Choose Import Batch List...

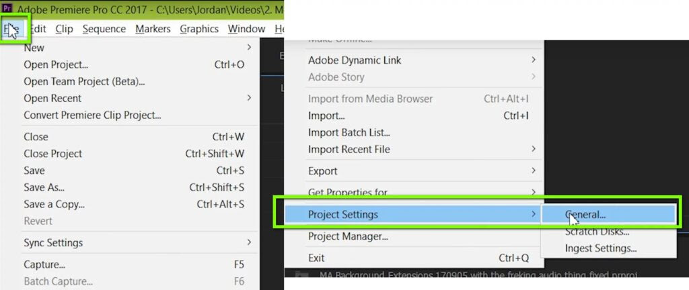click(414, 133)
